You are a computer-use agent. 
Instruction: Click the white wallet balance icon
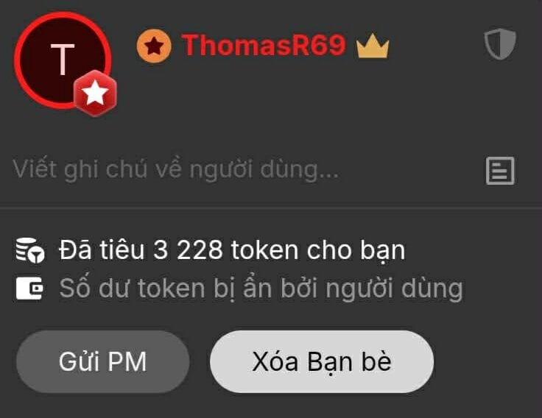29,288
